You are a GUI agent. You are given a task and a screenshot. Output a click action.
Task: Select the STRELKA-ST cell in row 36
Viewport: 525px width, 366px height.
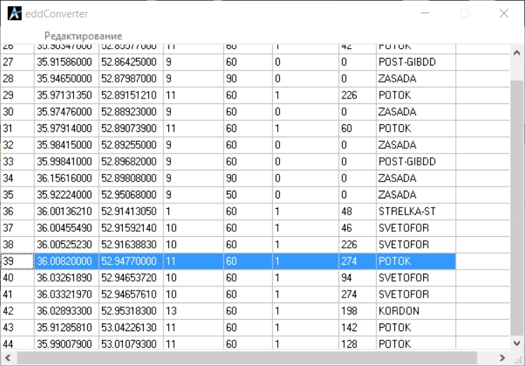[415, 212]
